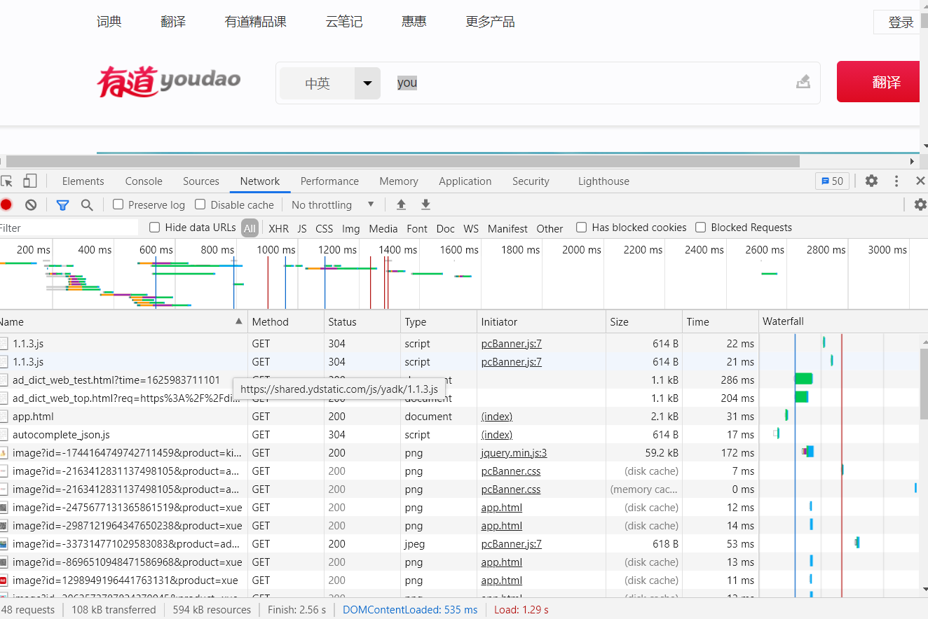Image resolution: width=928 pixels, height=619 pixels.
Task: Open pcBanner.css initiator link in disk cache row
Action: tap(511, 471)
